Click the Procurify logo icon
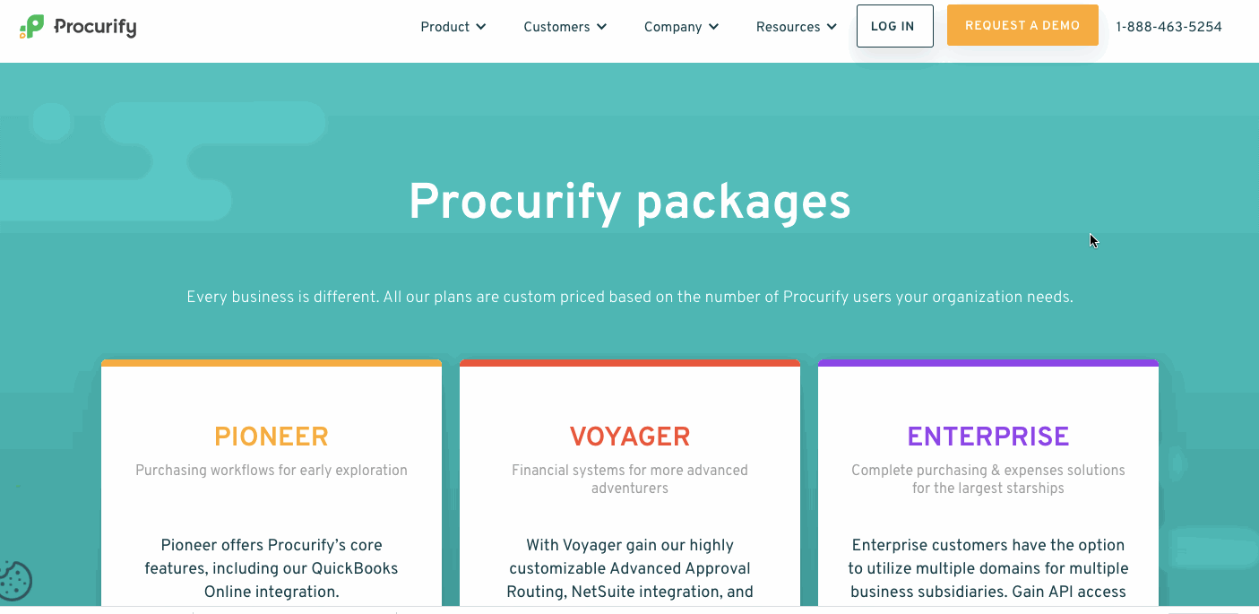This screenshot has width=1259, height=614. [31, 27]
